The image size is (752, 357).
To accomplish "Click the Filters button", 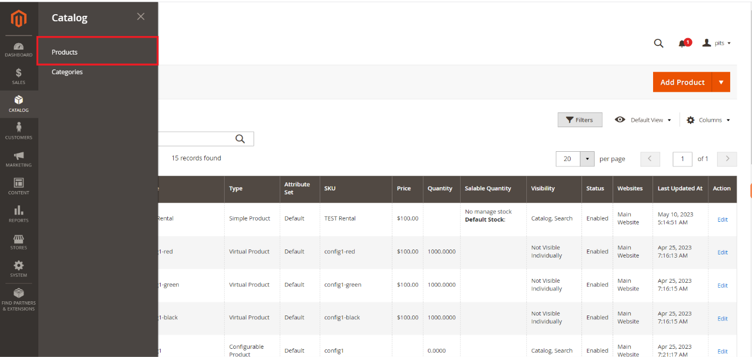I will coord(580,120).
